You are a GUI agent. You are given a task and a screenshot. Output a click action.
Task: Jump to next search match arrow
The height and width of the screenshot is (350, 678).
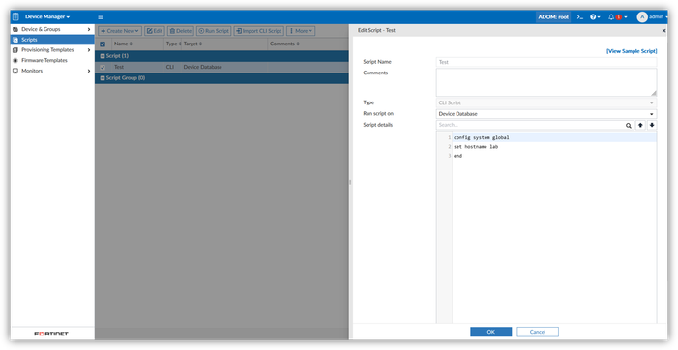(652, 125)
